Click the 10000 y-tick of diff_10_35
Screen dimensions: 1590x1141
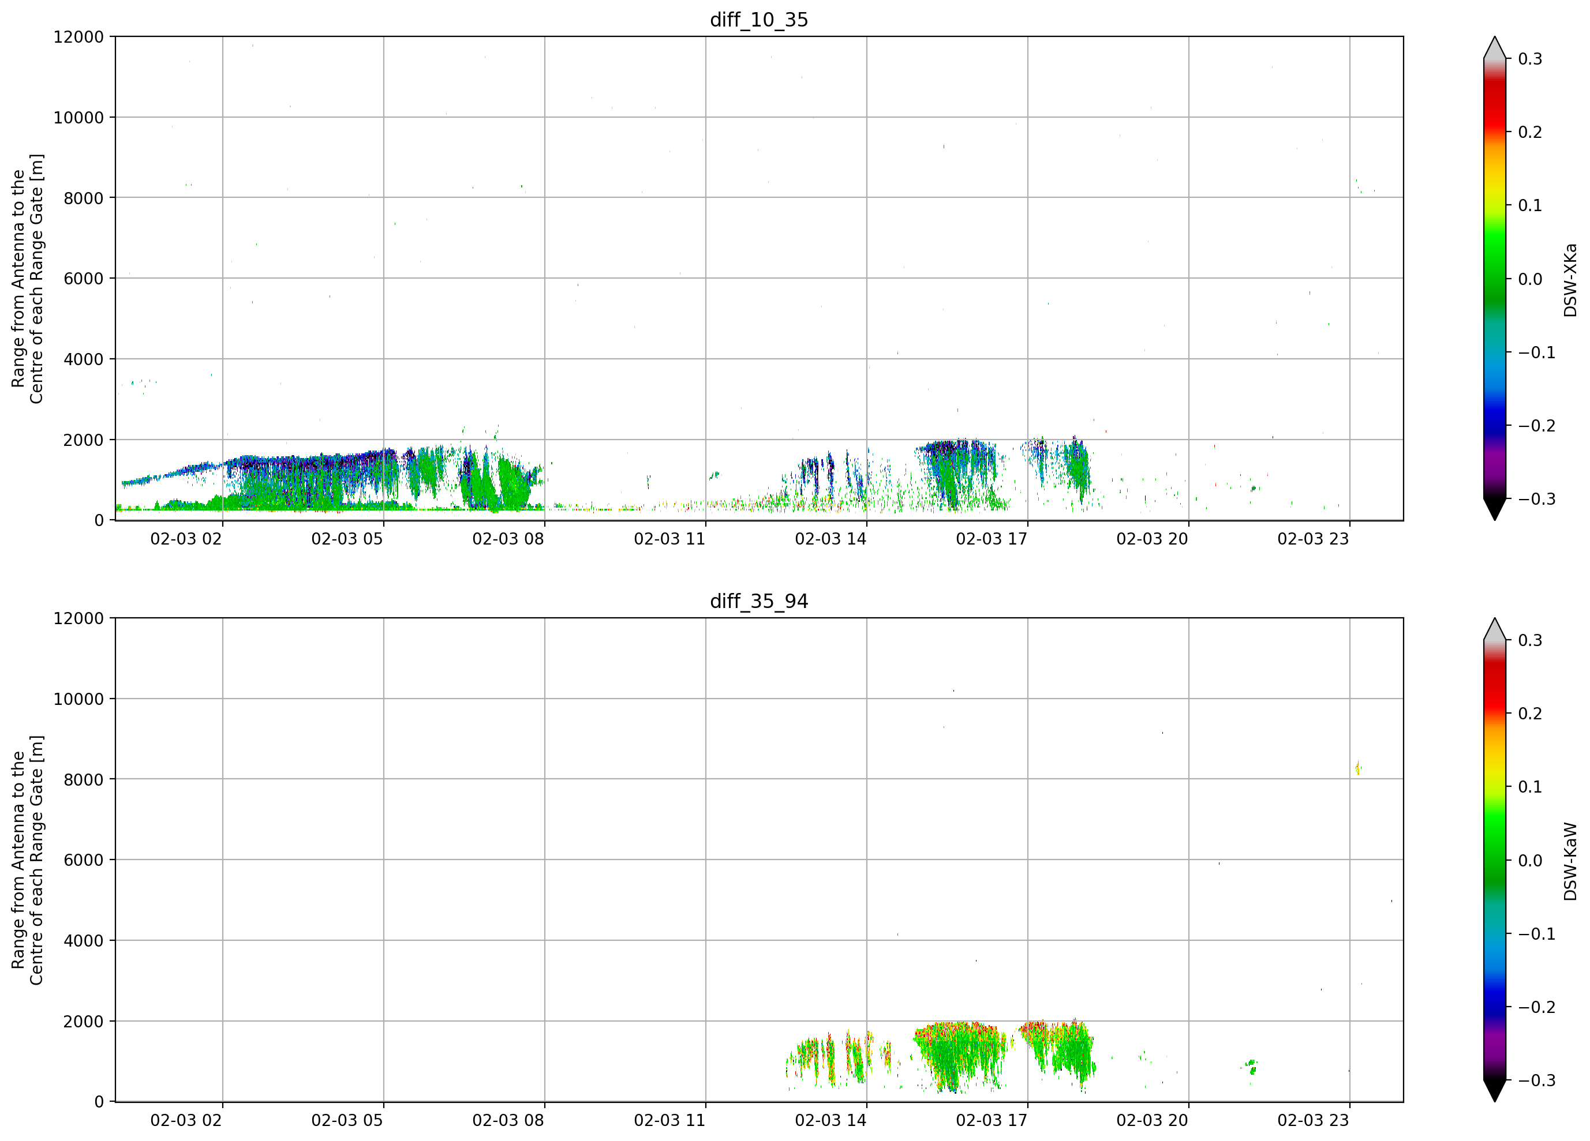coord(78,118)
